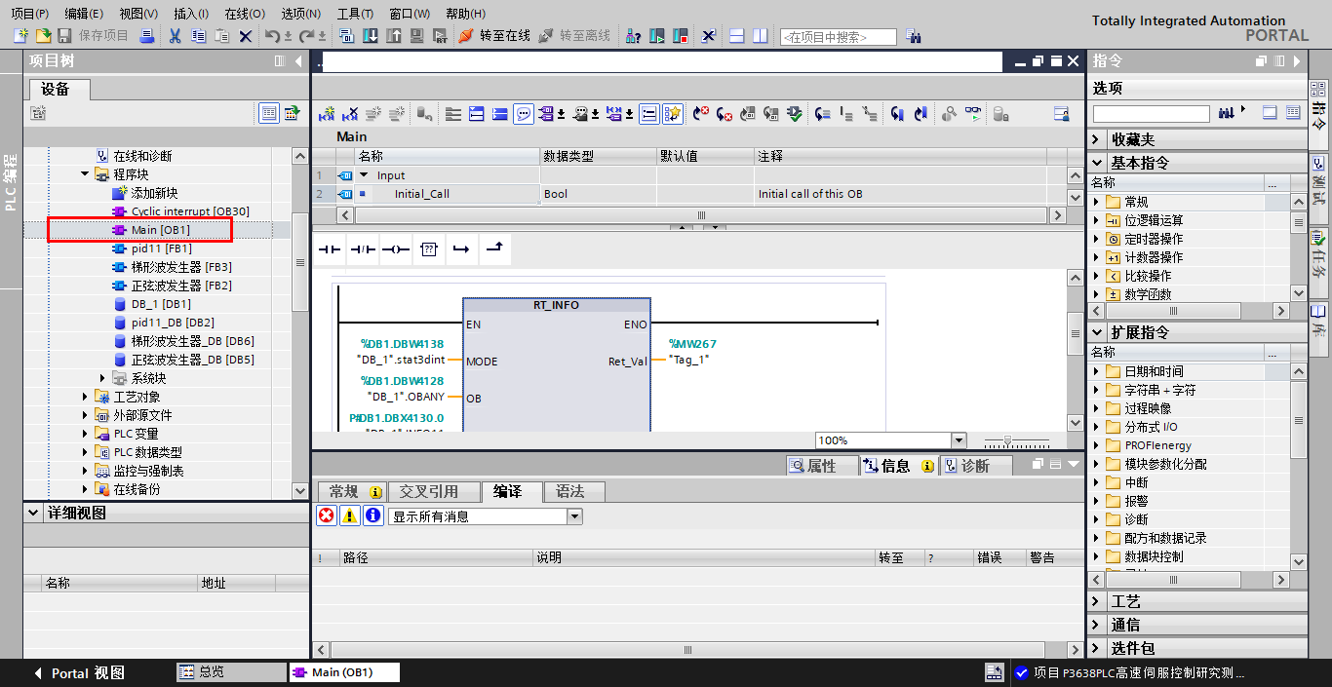Click the Download to device icon
This screenshot has width=1332, height=687.
click(371, 36)
